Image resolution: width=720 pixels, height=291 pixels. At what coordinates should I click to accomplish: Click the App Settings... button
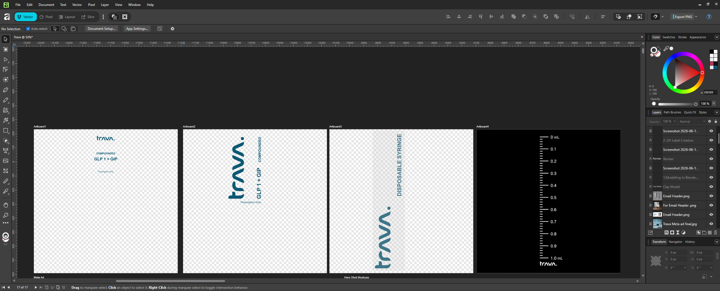[x=137, y=29]
